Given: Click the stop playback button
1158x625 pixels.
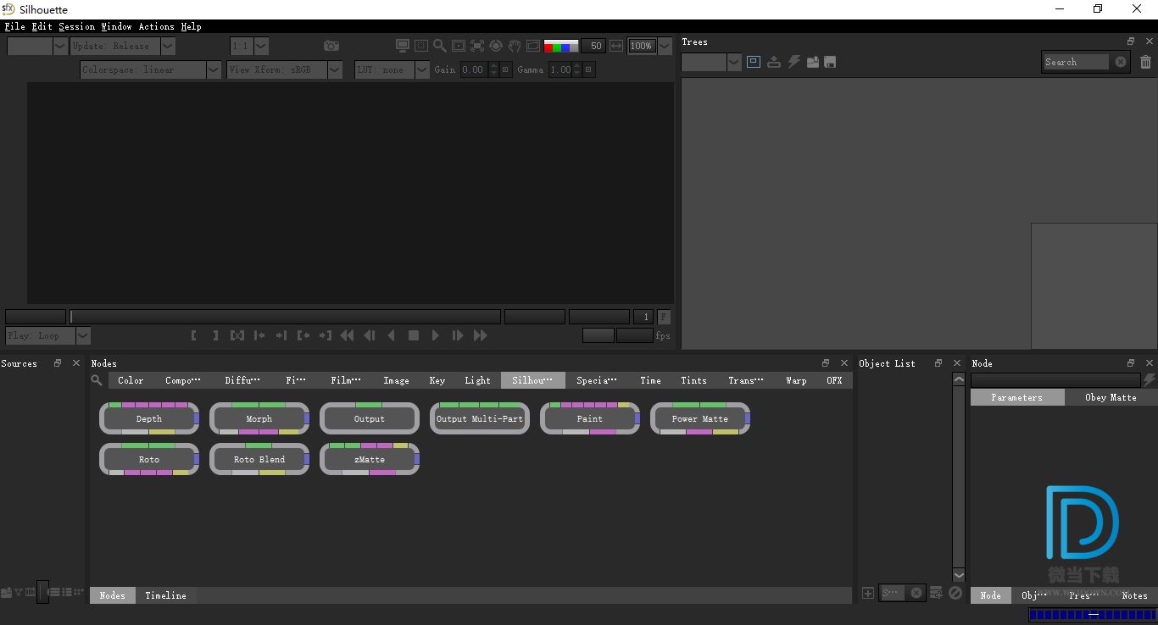Looking at the screenshot, I should [x=414, y=335].
